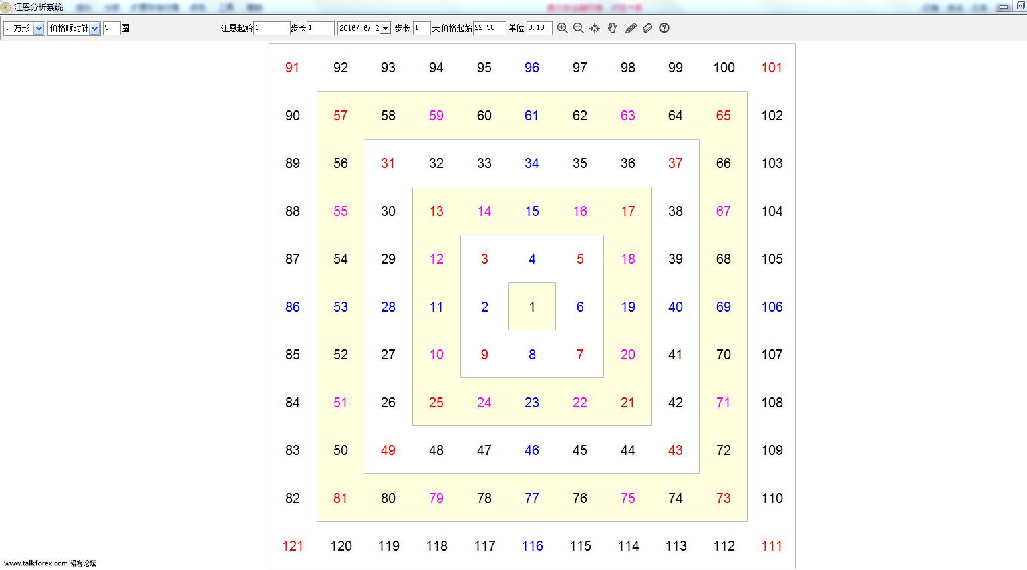The width and height of the screenshot is (1027, 570).
Task: Click the blue number 116 cell
Action: point(532,546)
